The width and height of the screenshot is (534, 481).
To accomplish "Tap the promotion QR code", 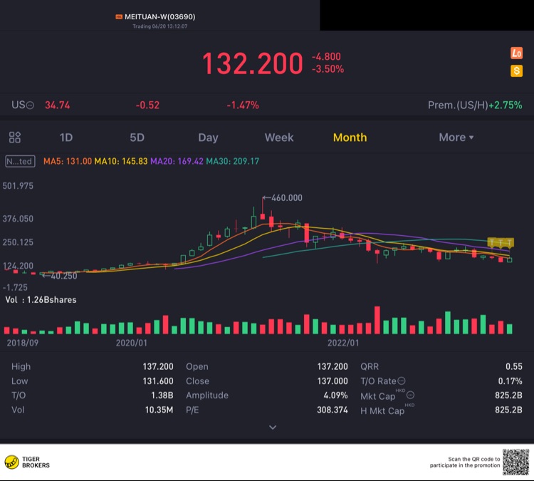I will click(x=515, y=462).
